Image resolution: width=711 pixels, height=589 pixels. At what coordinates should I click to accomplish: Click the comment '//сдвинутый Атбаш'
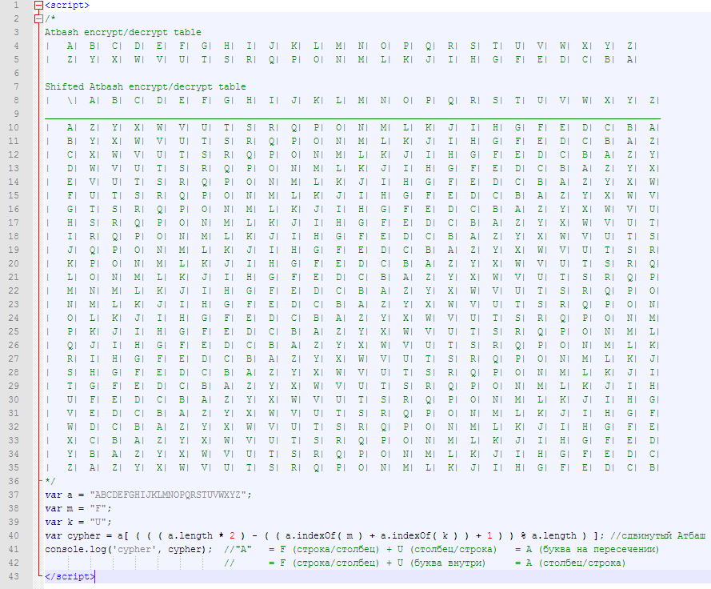(657, 535)
